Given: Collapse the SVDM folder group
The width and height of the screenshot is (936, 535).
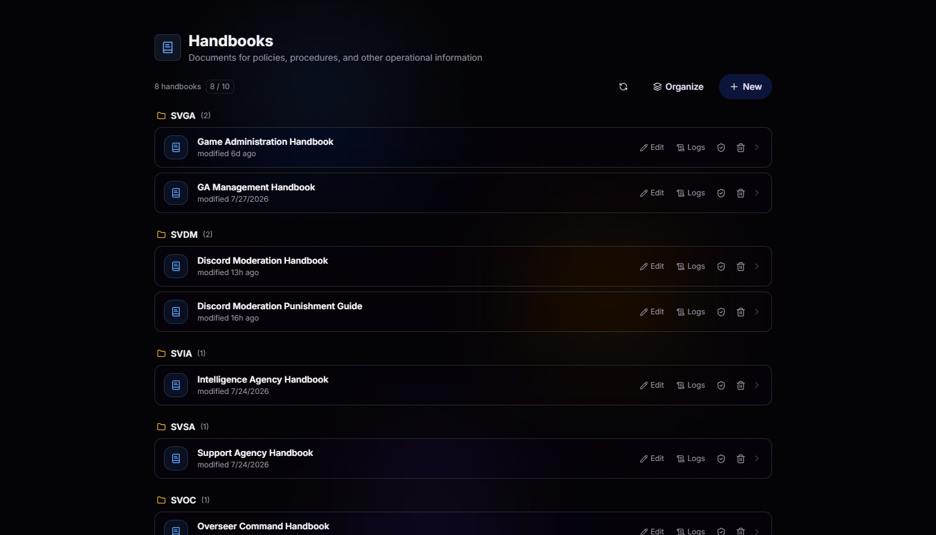Looking at the screenshot, I should pyautogui.click(x=185, y=235).
